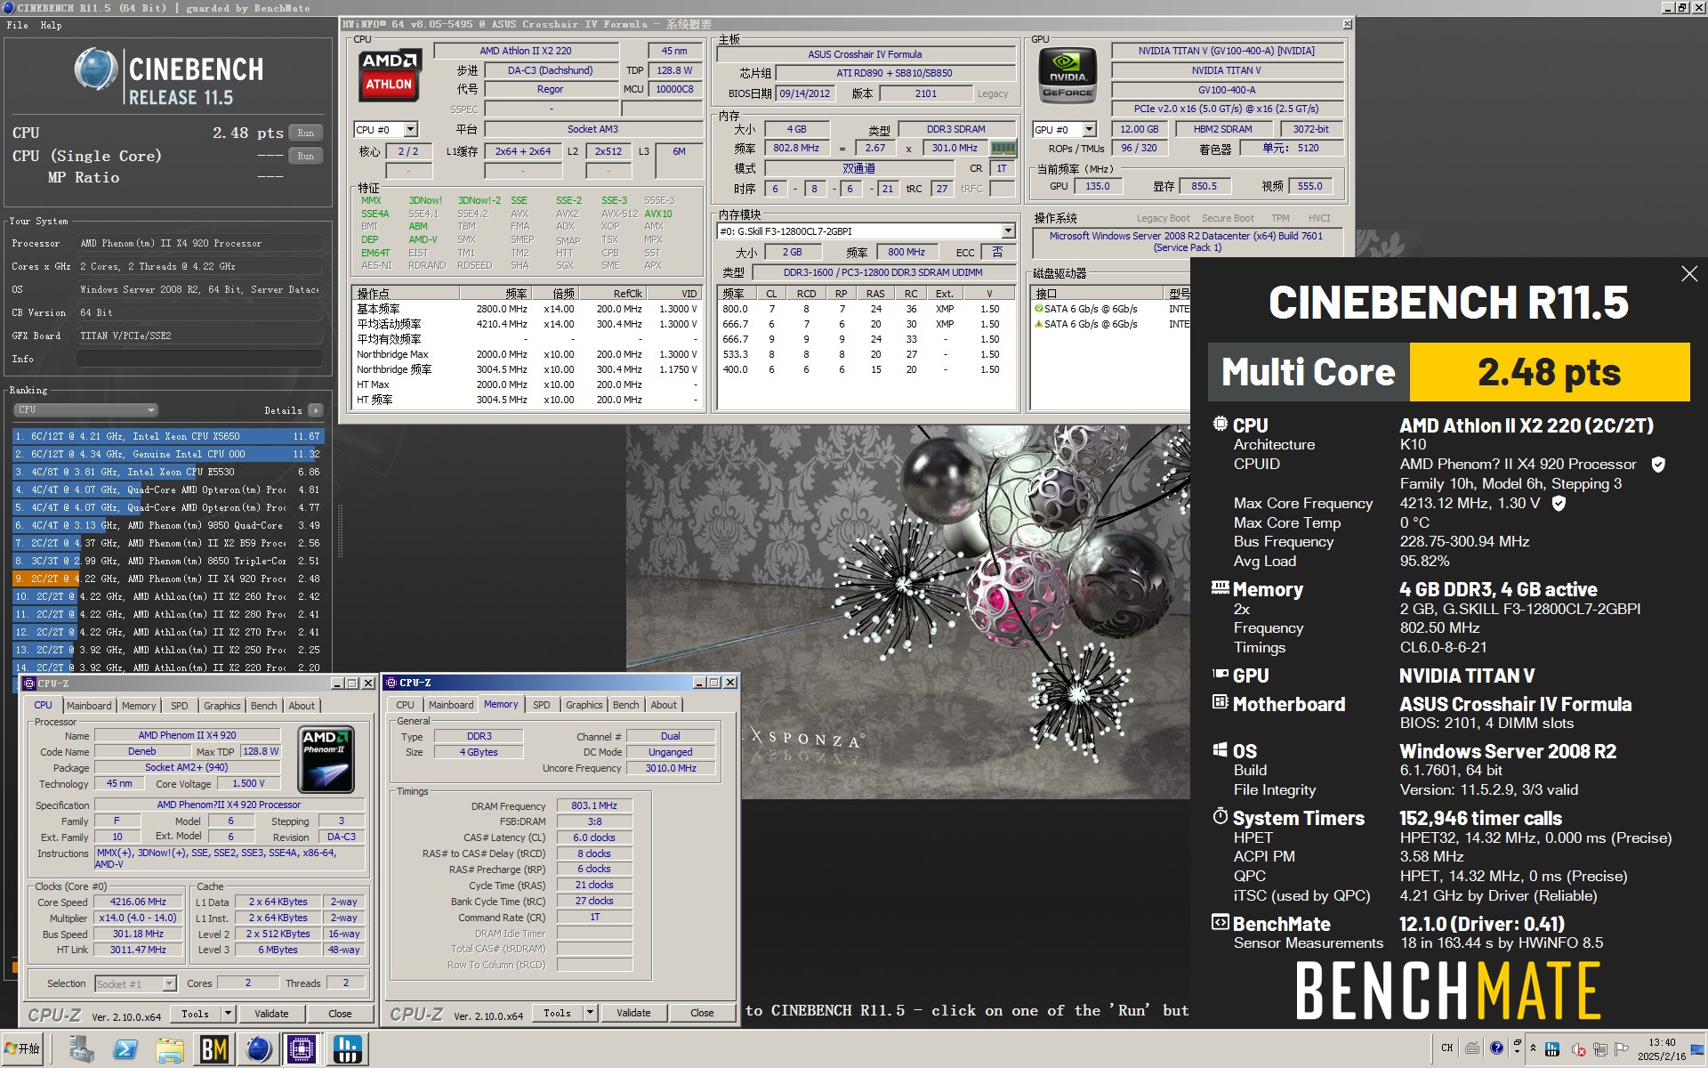Launch PowerShell from the taskbar
Screen dimensions: 1708x1068
[125, 1049]
